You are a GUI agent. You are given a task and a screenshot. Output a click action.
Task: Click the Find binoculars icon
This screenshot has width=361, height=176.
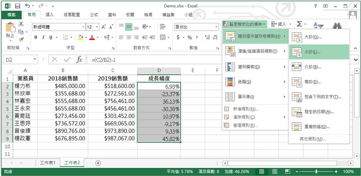coord(337,26)
